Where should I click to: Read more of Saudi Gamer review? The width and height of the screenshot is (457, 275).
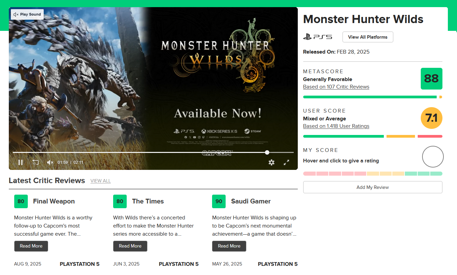pos(229,246)
